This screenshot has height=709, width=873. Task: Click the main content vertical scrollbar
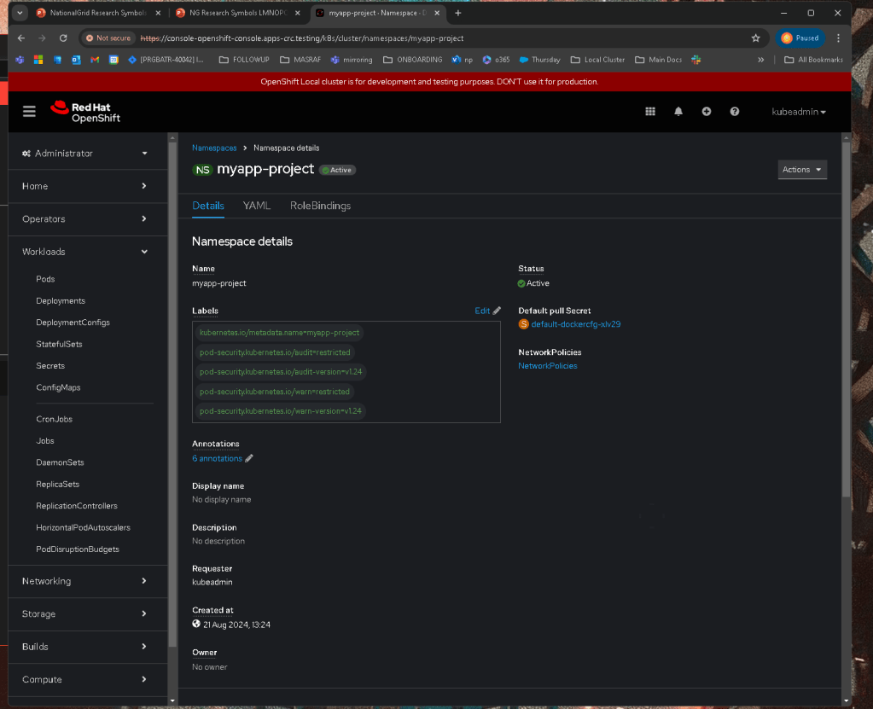(x=847, y=319)
